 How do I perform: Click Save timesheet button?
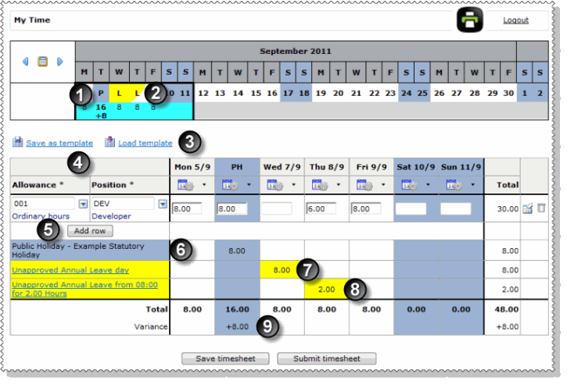225,359
